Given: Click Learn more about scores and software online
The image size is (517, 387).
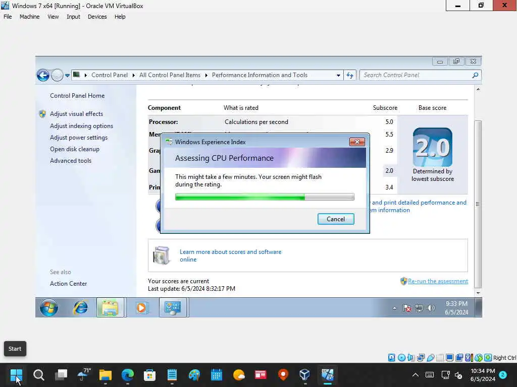Looking at the screenshot, I should (x=230, y=255).
